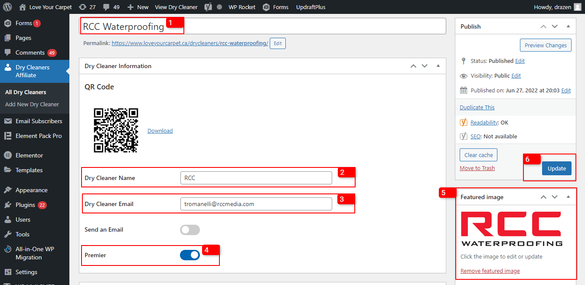585x285 pixels.
Task: Click the Forms sidebar icon
Action: pos(8,23)
